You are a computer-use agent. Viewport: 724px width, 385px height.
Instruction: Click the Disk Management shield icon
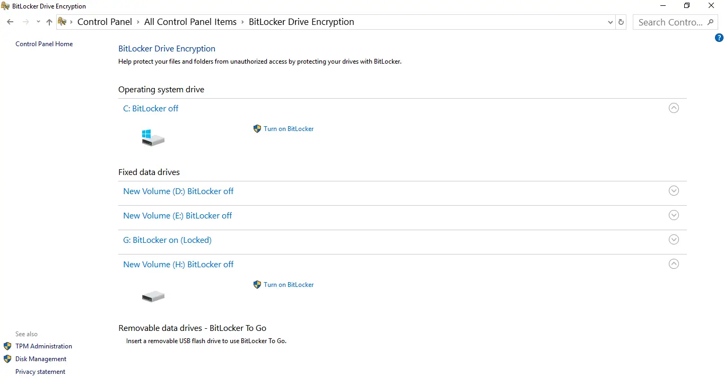[7, 358]
